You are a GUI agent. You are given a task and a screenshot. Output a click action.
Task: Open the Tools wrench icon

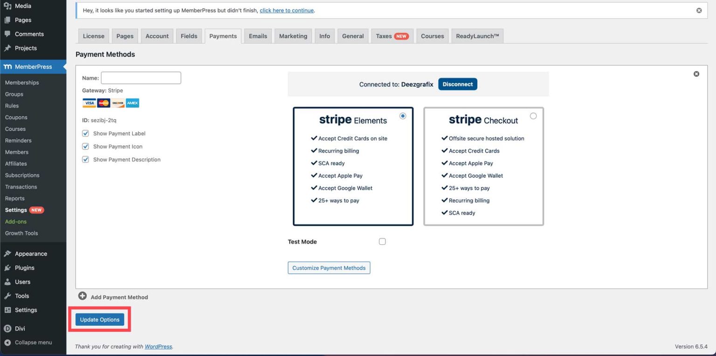click(x=7, y=296)
